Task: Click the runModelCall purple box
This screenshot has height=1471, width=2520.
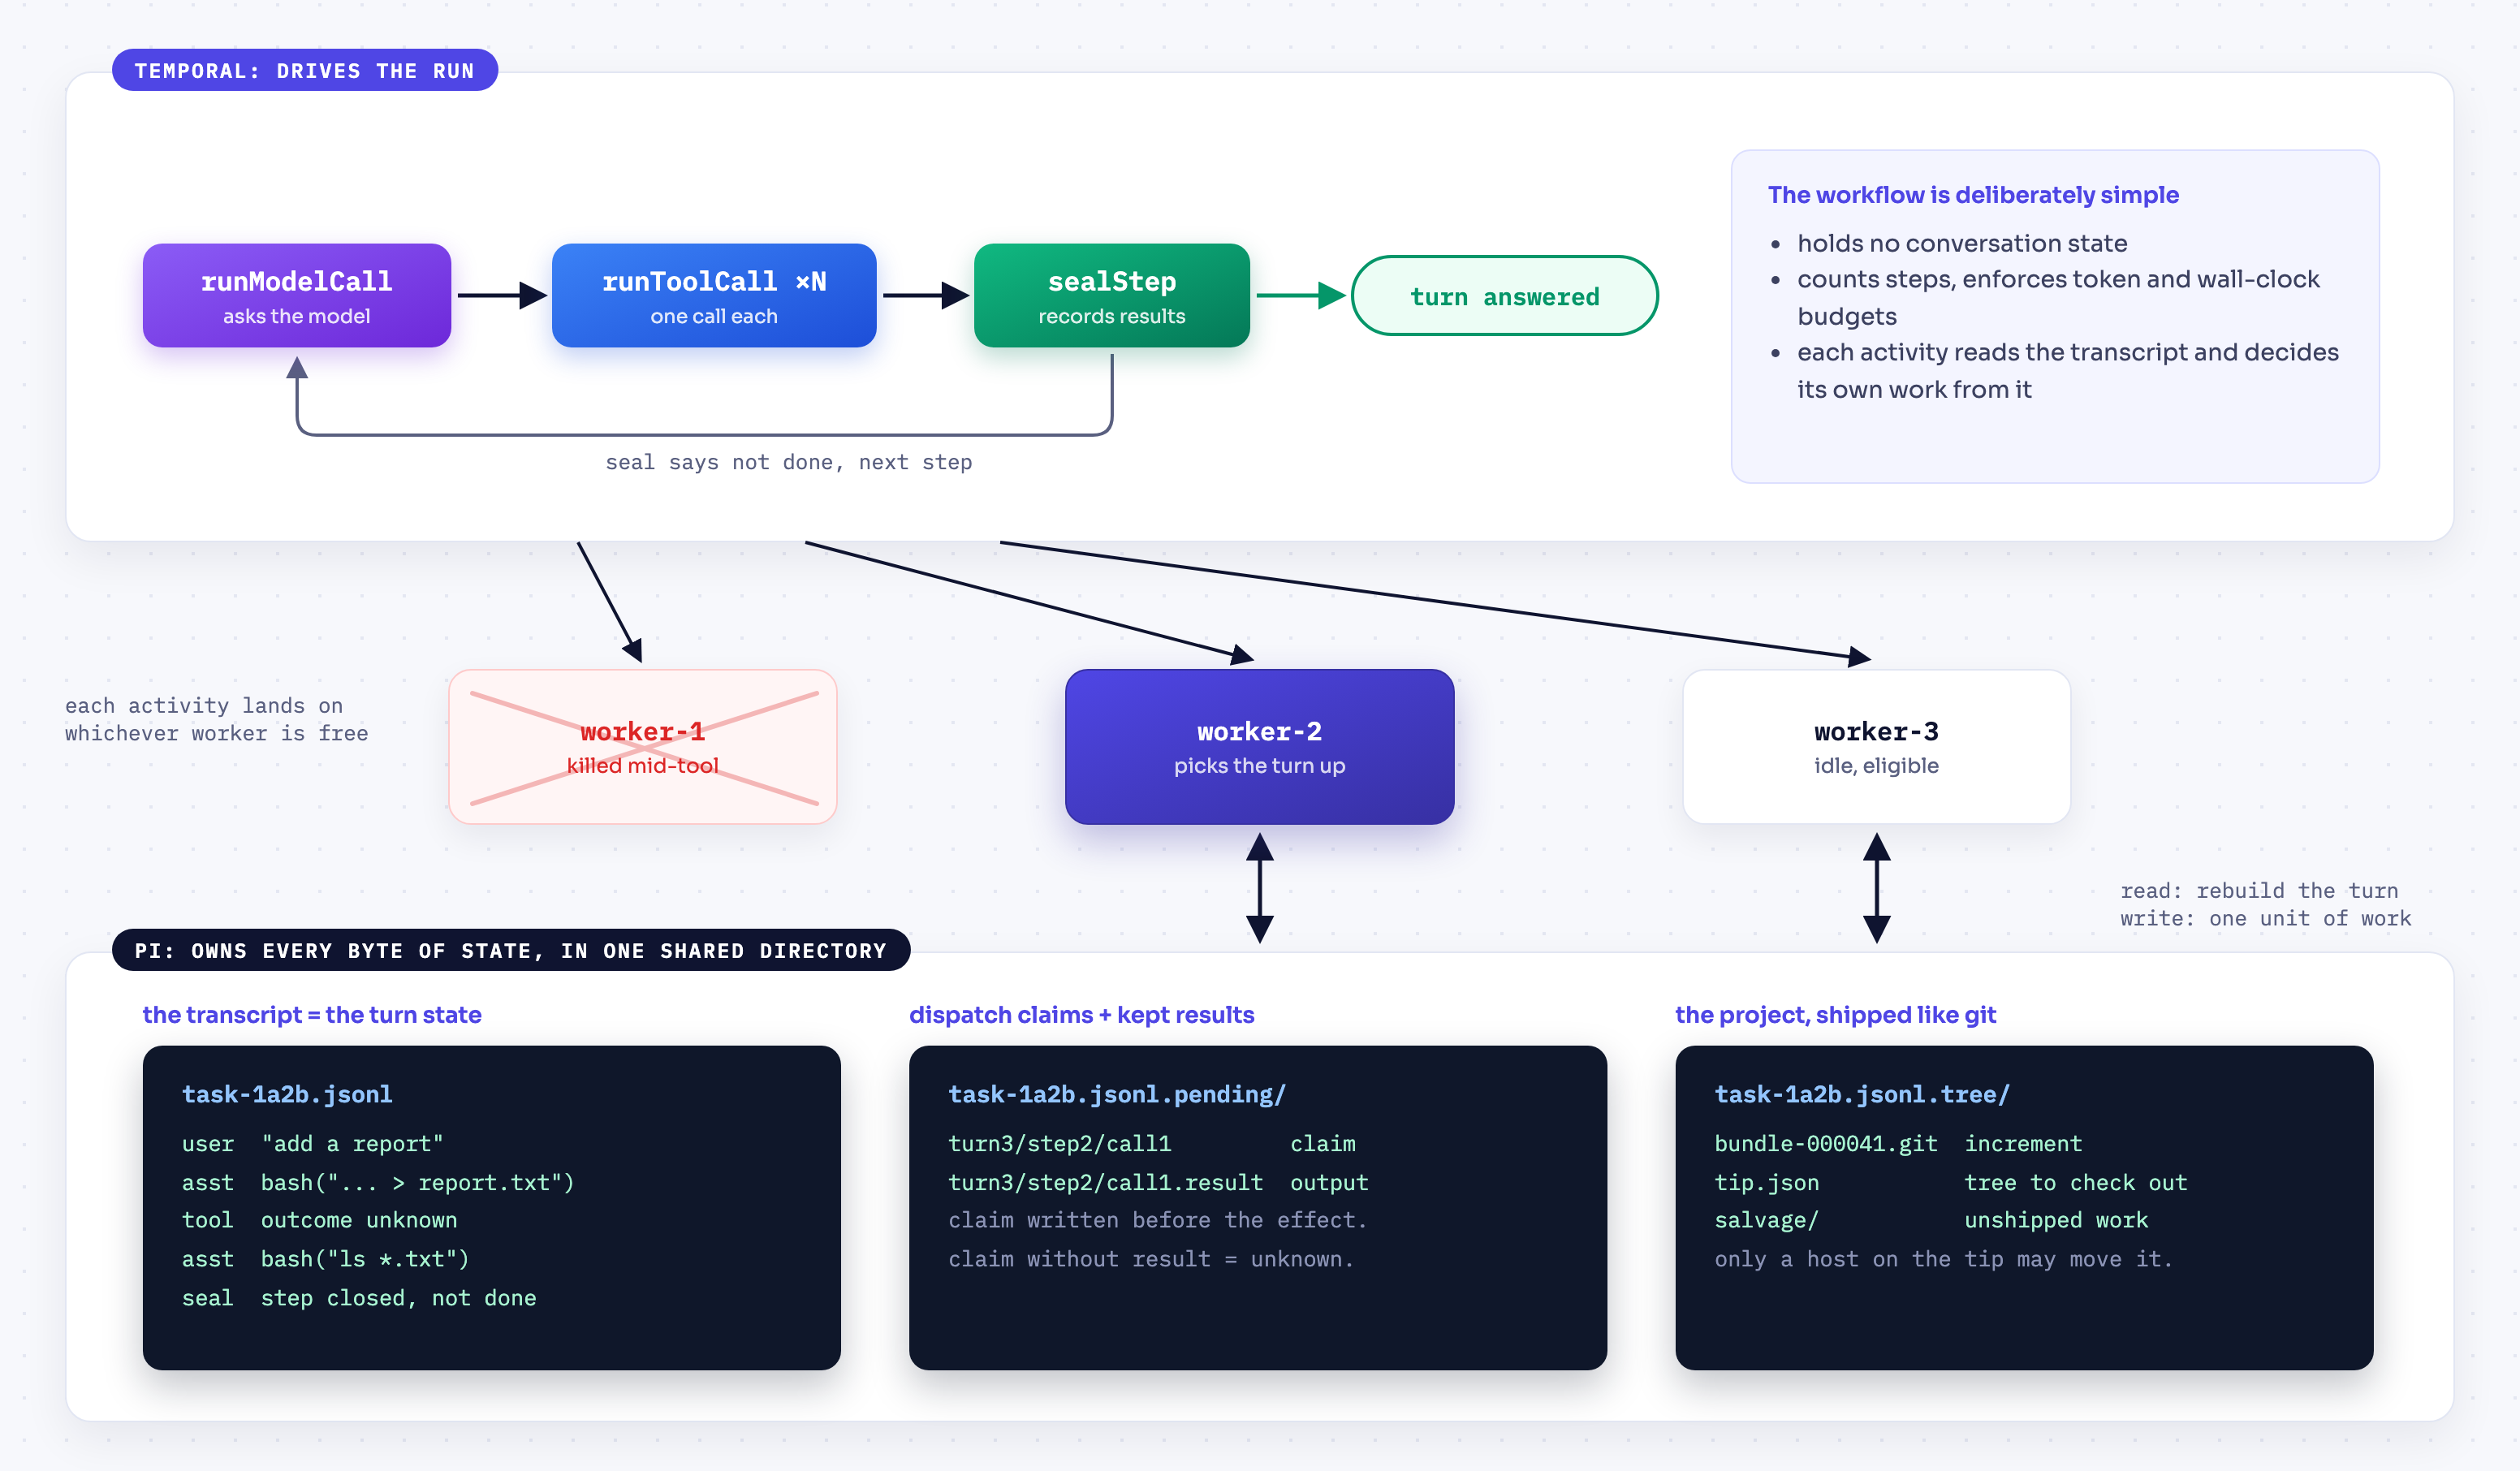Action: [x=296, y=295]
